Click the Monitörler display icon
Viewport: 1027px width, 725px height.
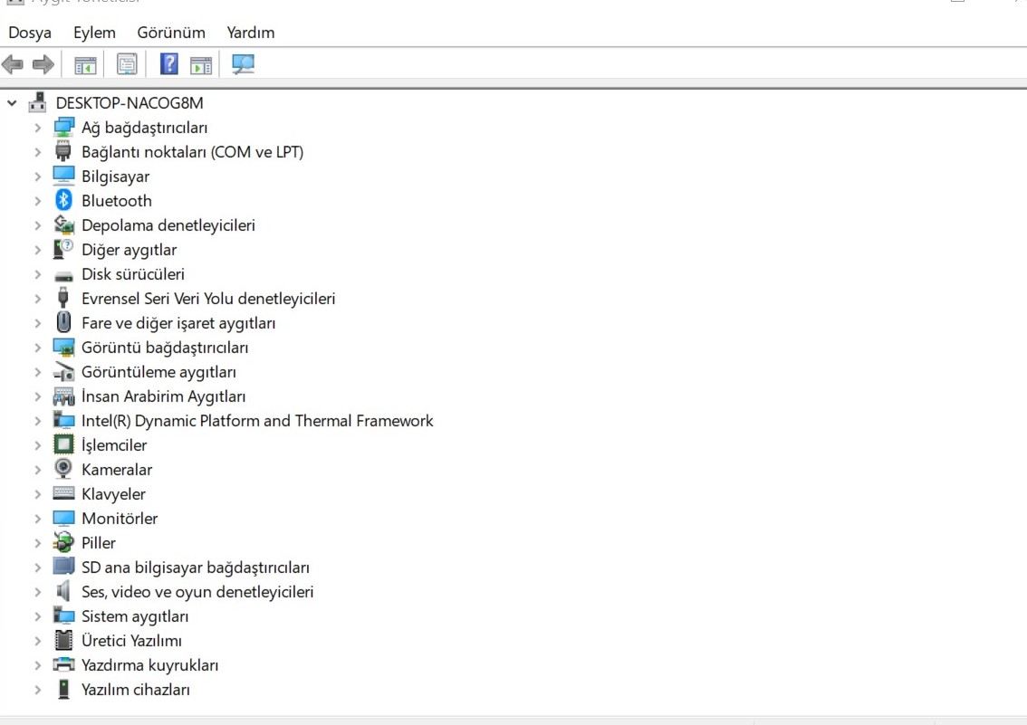tap(62, 518)
